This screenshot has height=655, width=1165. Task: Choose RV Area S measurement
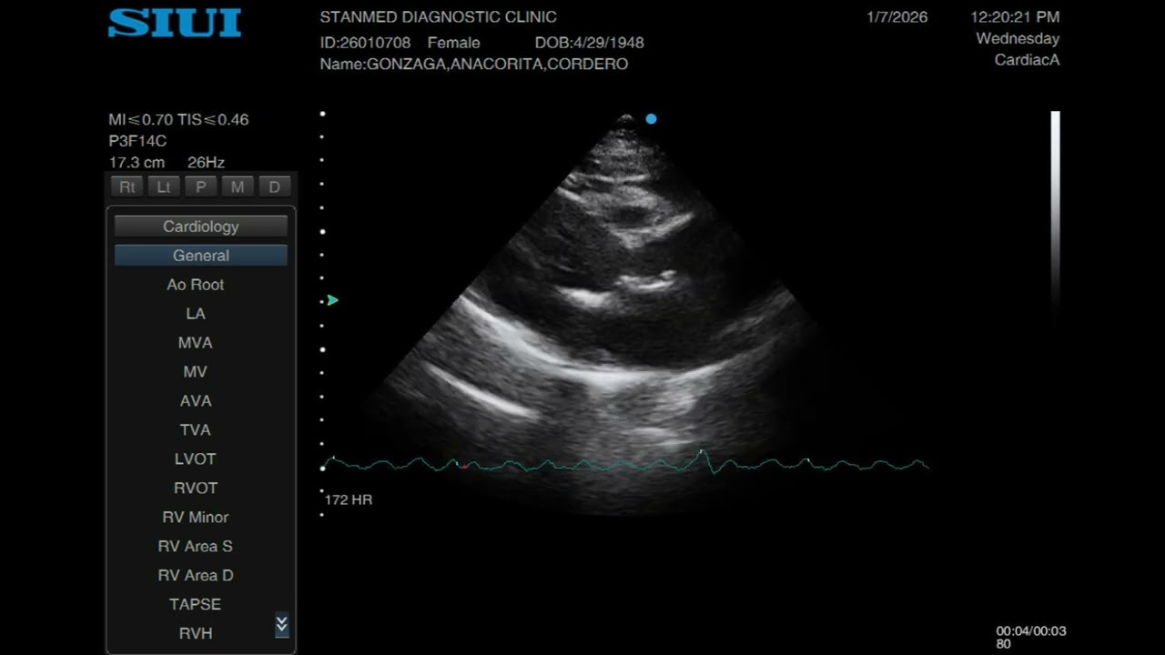coord(196,547)
